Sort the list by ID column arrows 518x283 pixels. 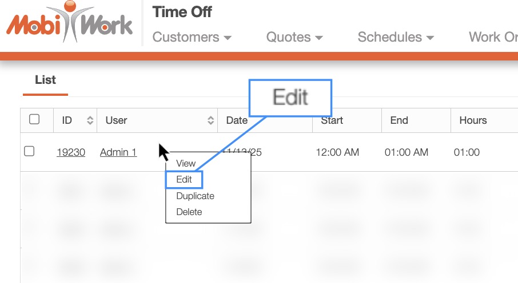[x=90, y=120]
